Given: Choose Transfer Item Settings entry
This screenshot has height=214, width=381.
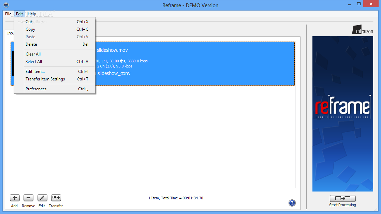Looking at the screenshot, I should 55,79.
